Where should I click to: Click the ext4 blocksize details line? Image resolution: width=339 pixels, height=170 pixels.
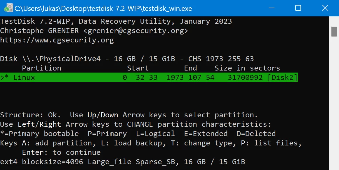click(123, 162)
